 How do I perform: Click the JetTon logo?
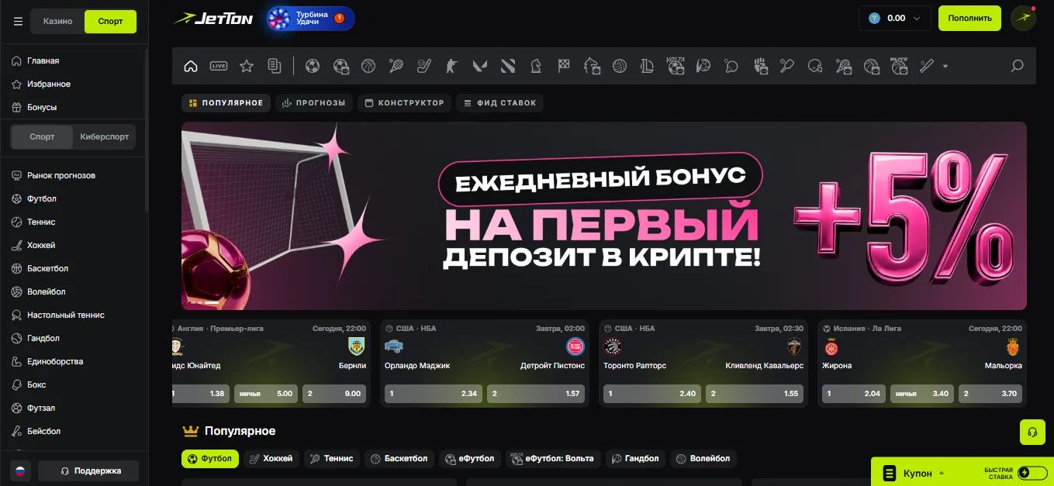coord(213,18)
